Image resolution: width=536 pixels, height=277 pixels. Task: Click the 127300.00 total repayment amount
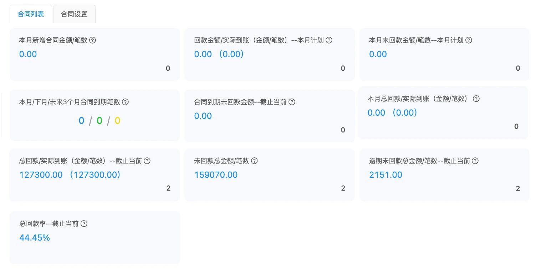pos(41,175)
